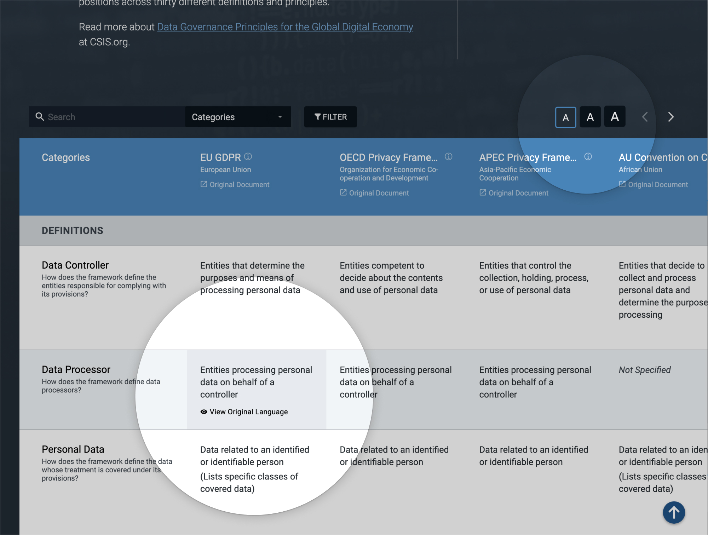Show next columns with right chevron
Screen dimensions: 708x535
(x=671, y=117)
